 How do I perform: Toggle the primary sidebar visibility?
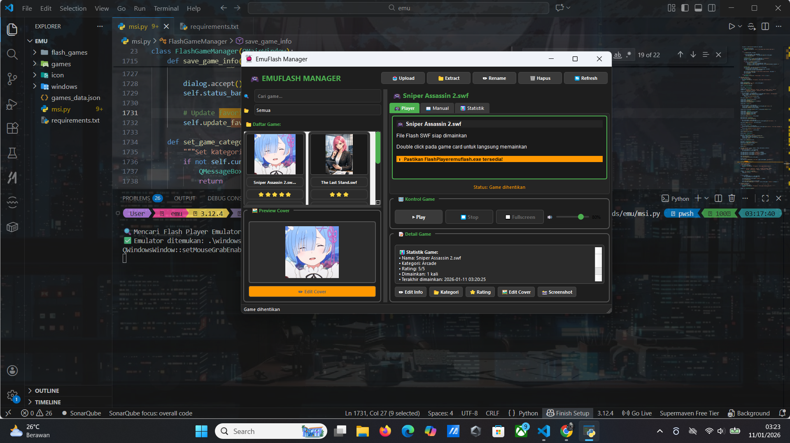click(684, 7)
